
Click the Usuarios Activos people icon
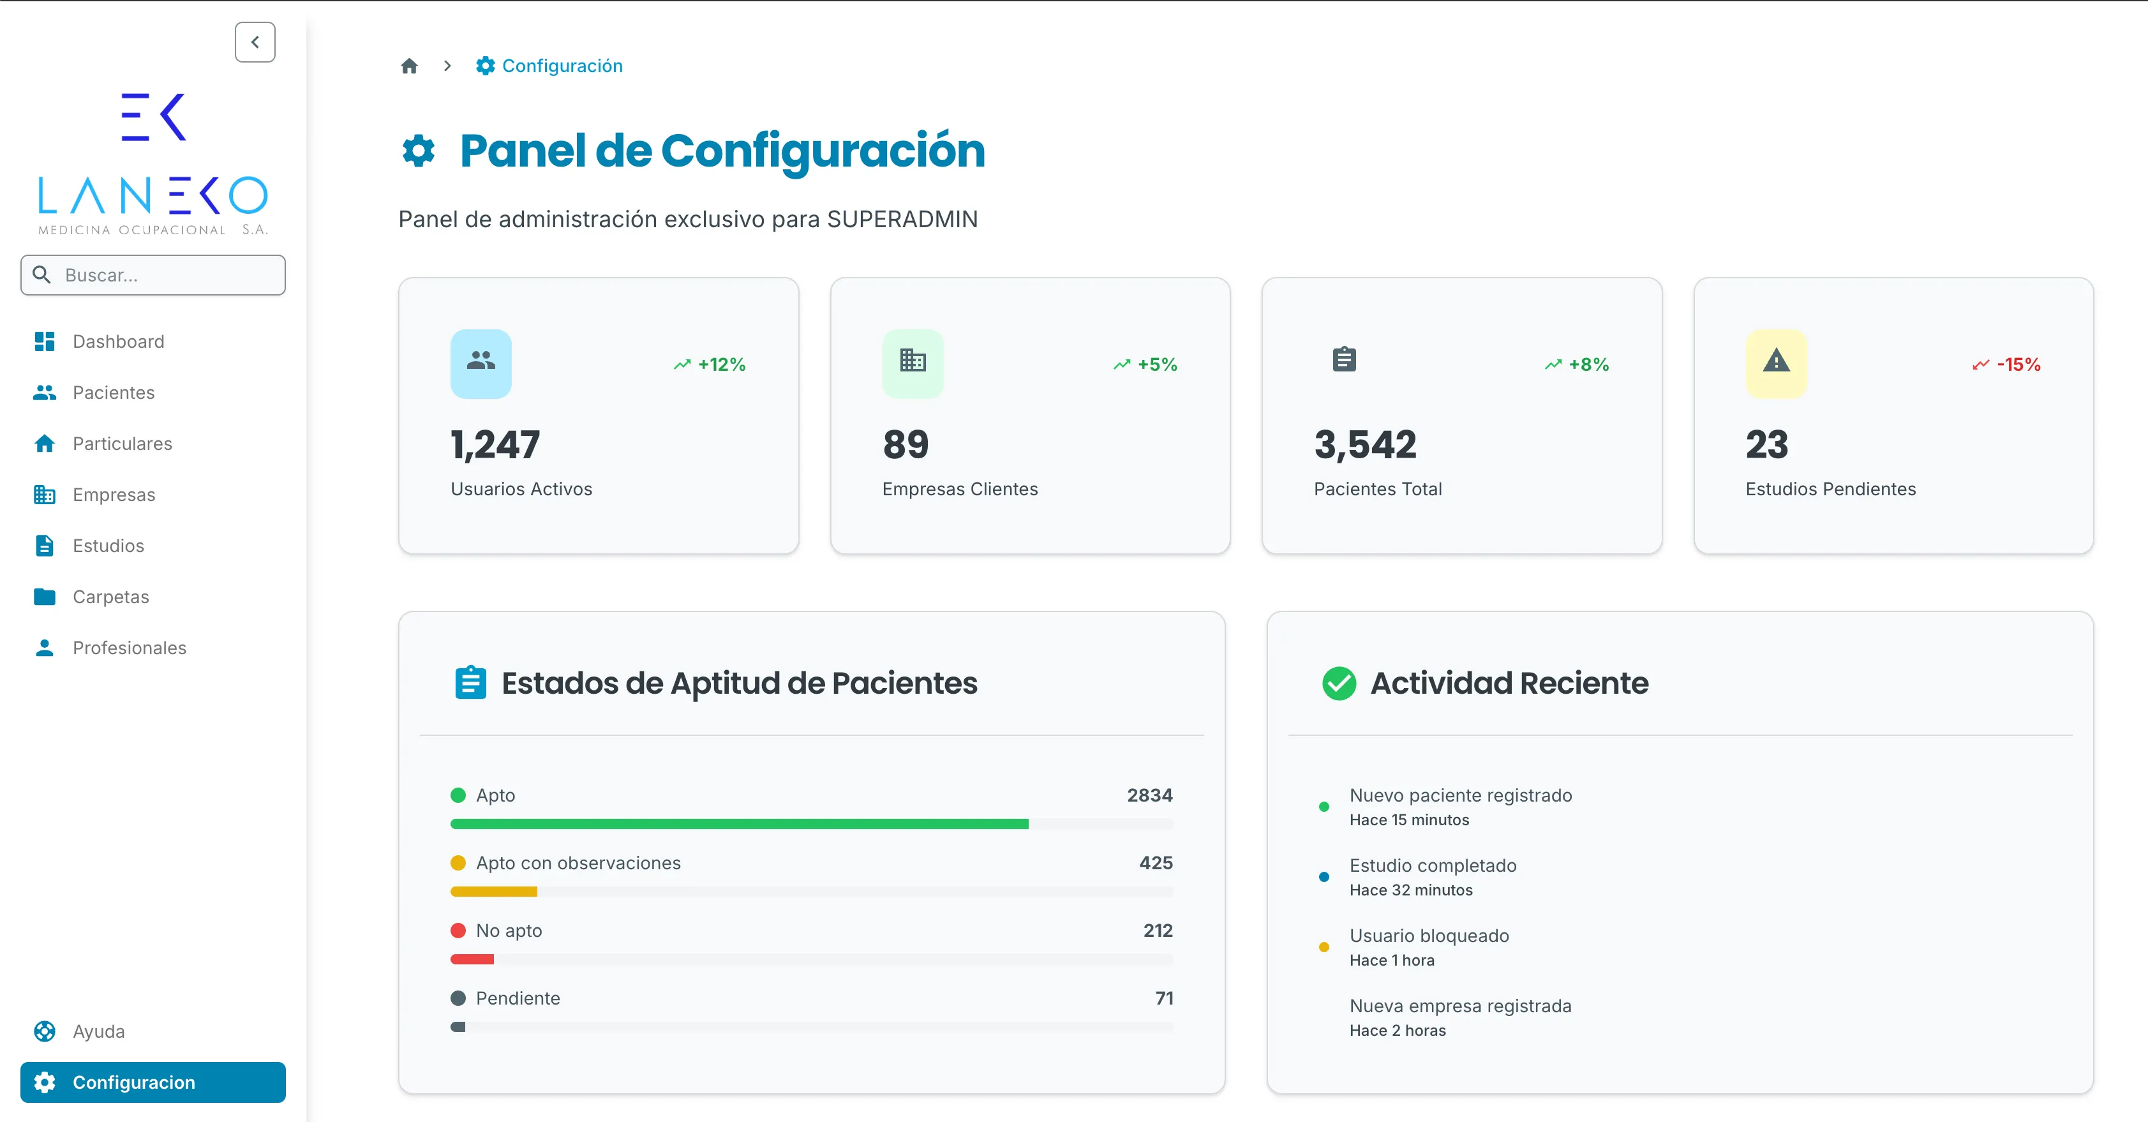point(481,363)
